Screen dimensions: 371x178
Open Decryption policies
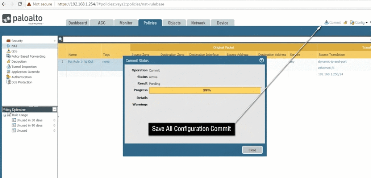tap(19, 62)
